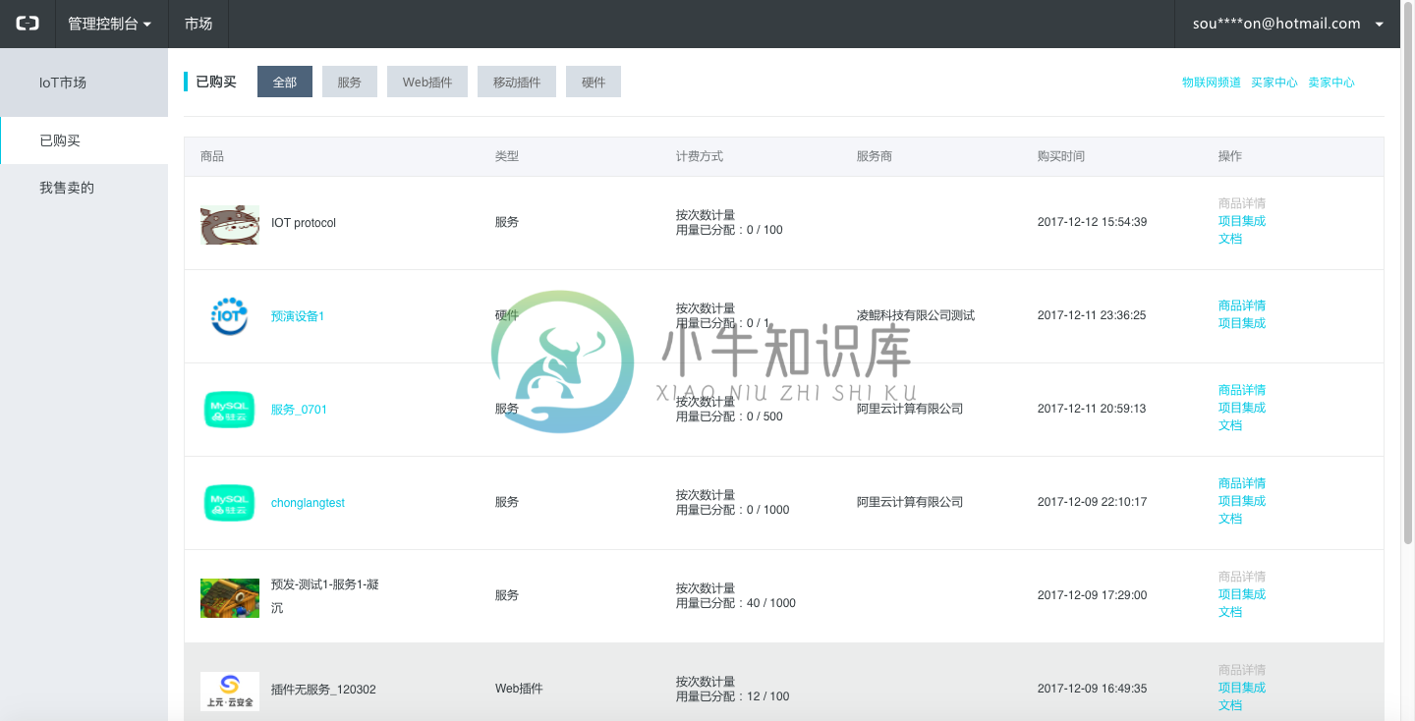
Task: Click the IOT protocol product name
Action: click(304, 223)
